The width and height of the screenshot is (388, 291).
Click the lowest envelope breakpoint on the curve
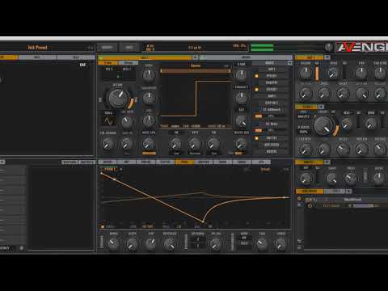click(203, 222)
